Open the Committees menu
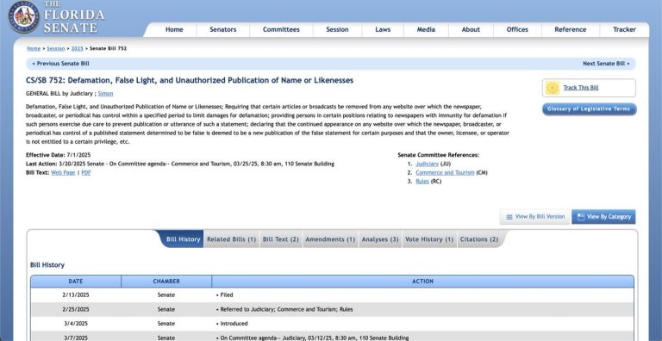Viewport: 662px width, 341px height. (x=281, y=29)
